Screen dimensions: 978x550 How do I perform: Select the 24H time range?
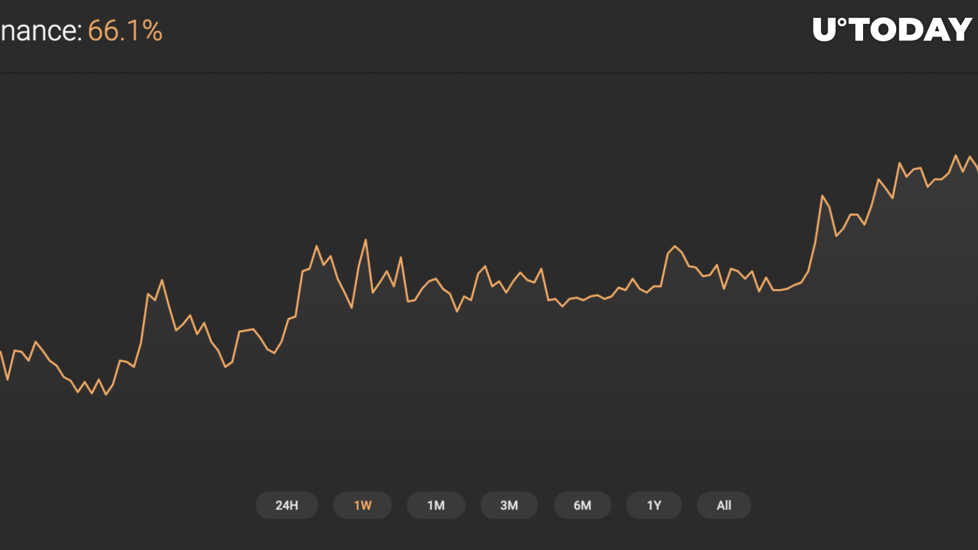[x=287, y=505]
